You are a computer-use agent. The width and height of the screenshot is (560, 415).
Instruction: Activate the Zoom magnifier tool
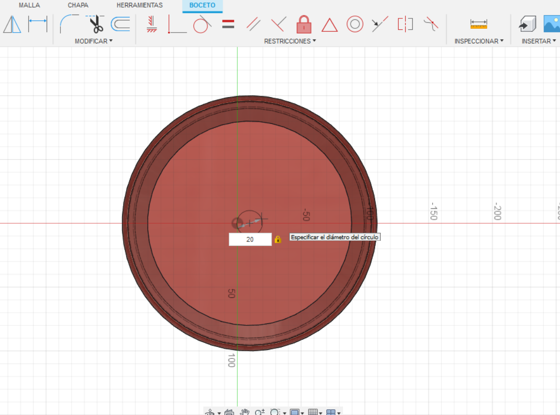259,412
